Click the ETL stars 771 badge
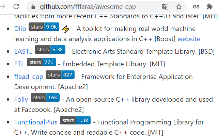Screen dimensions: 218x136 [42, 62]
